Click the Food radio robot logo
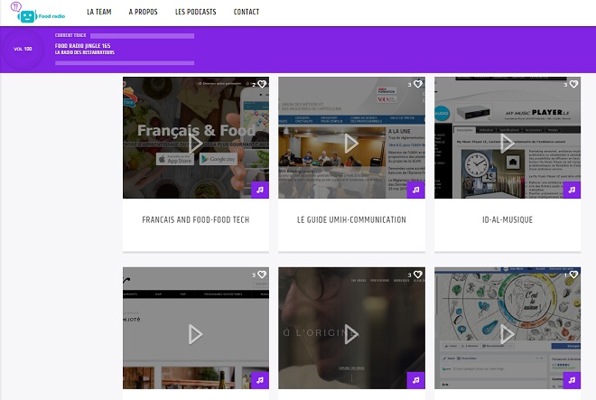Screen dimensions: 596x400 [38, 13]
